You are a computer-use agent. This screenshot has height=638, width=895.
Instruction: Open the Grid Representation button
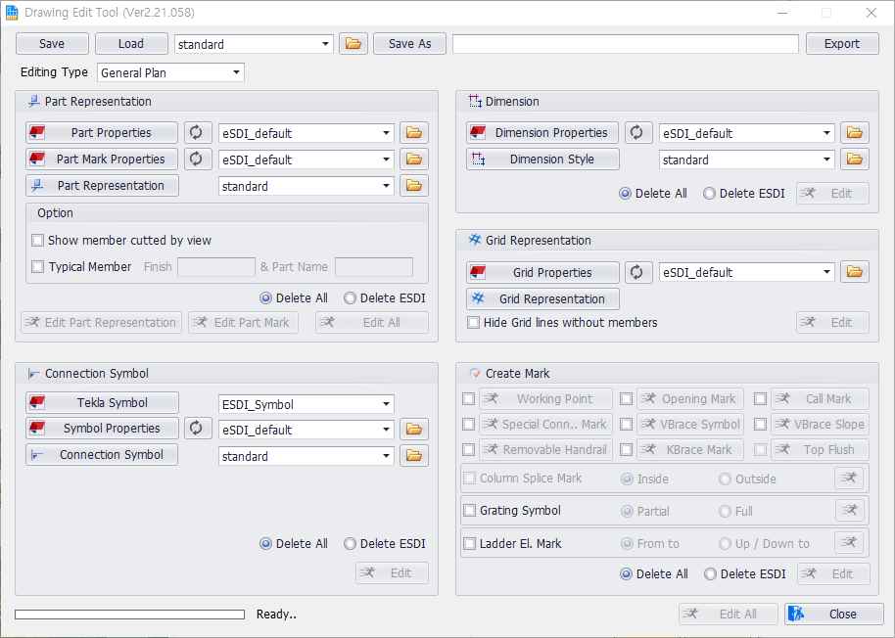point(542,299)
